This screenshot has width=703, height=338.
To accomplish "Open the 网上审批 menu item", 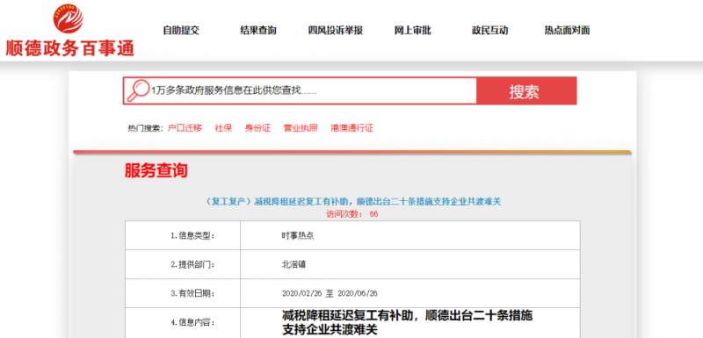I will [x=412, y=31].
